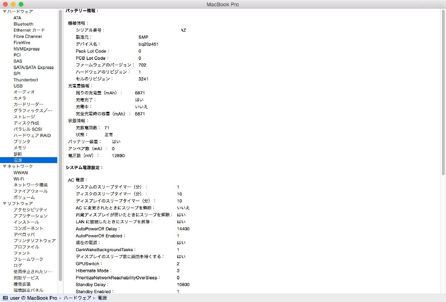Select 診断 in the hardware list
The height and width of the screenshot is (302, 446).
(17, 154)
